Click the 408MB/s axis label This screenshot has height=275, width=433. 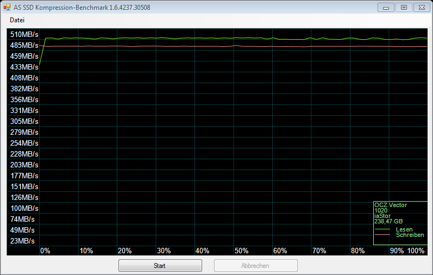(x=24, y=78)
